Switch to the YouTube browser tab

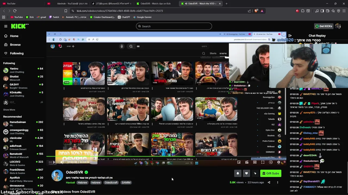click(x=22, y=4)
